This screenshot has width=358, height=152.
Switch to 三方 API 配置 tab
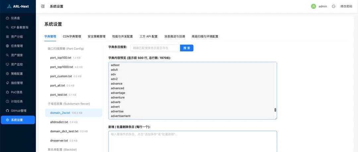coord(149,36)
